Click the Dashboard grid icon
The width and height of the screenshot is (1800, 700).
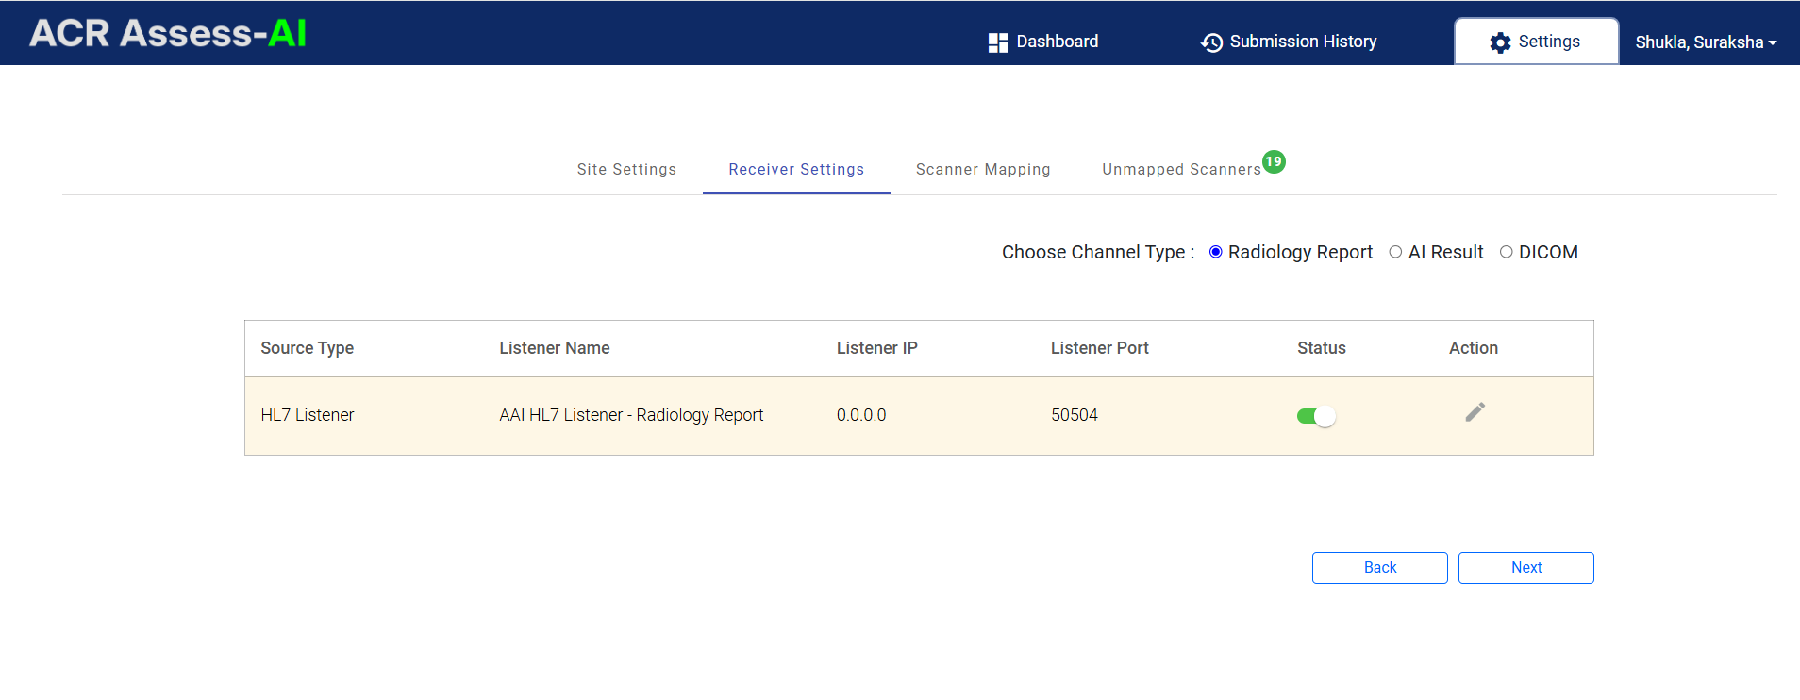point(998,42)
